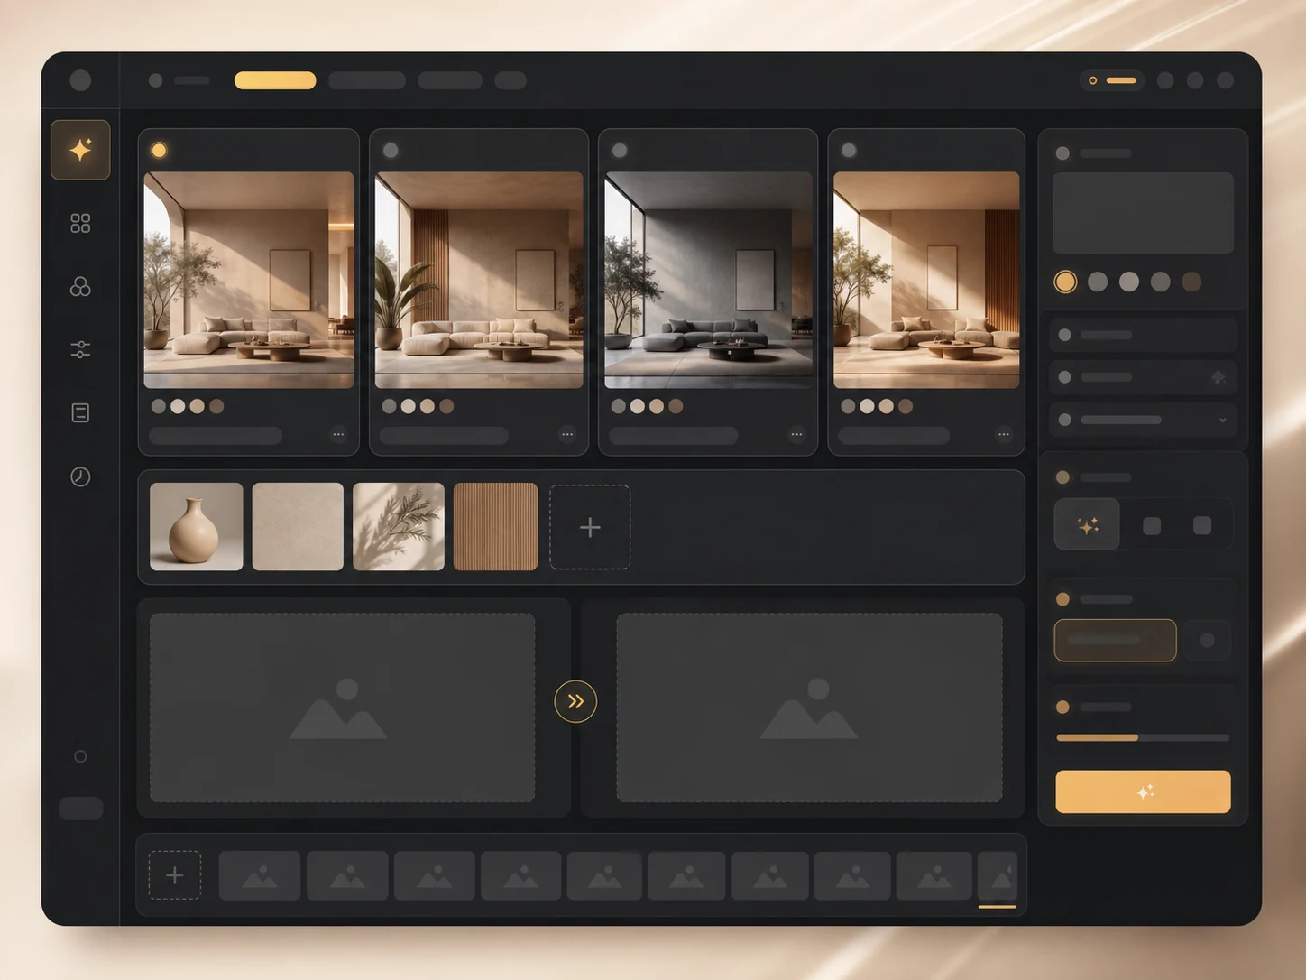Choose the selected orange color dot in right panel
1306x980 pixels.
(1065, 282)
